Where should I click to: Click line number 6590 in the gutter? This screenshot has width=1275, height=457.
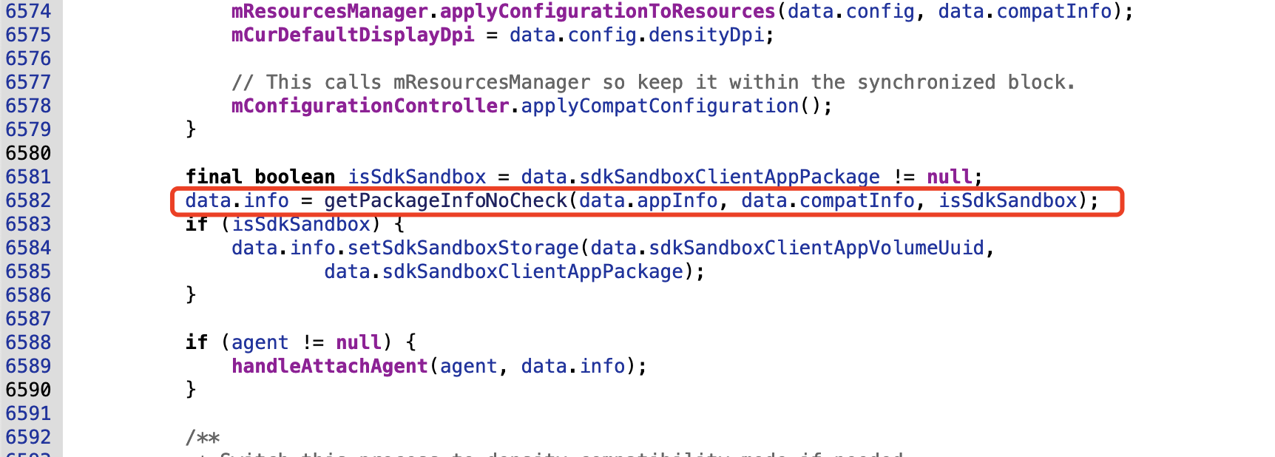(x=28, y=390)
